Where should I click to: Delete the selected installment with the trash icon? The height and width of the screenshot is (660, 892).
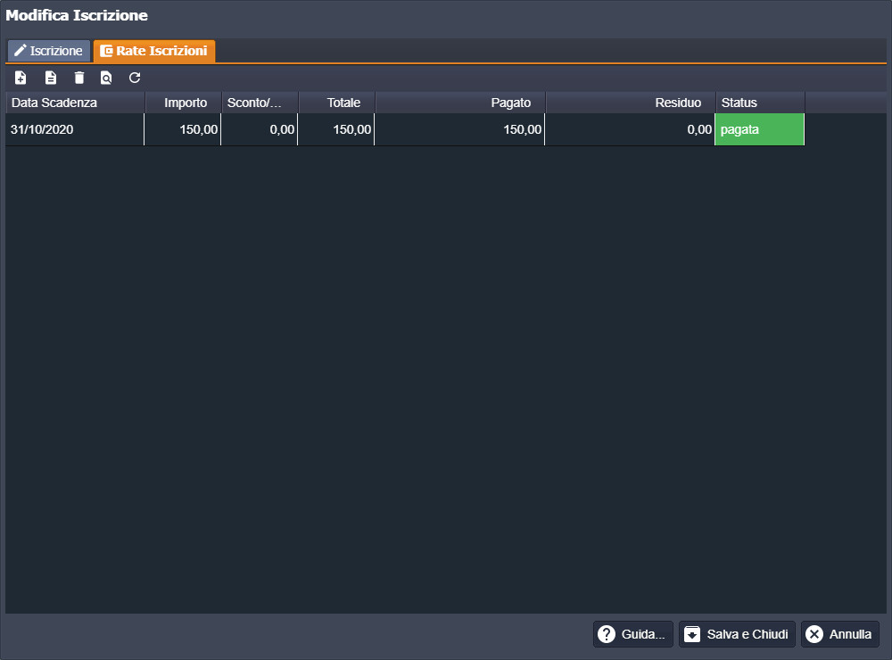[x=79, y=78]
